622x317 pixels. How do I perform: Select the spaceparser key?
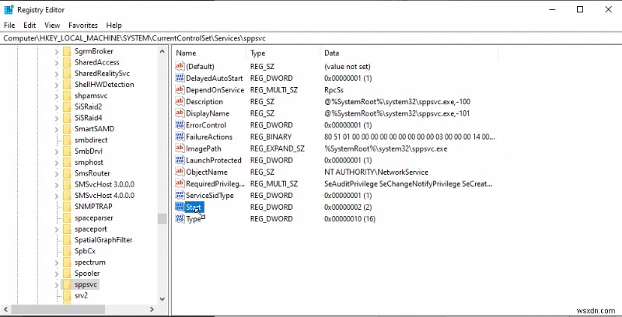pyautogui.click(x=93, y=218)
